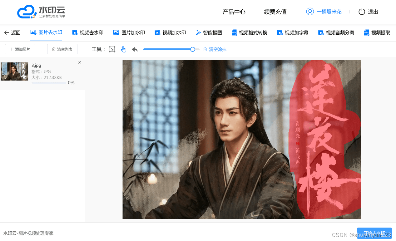Viewport: 396px width, 241px height.
Task: Click the user avatar icon
Action: tap(310, 12)
